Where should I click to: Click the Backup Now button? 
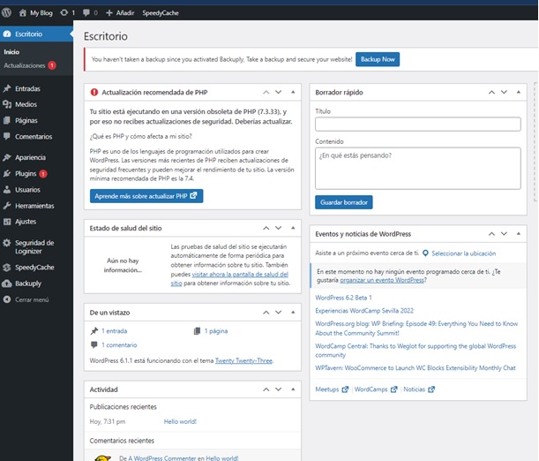pyautogui.click(x=378, y=59)
